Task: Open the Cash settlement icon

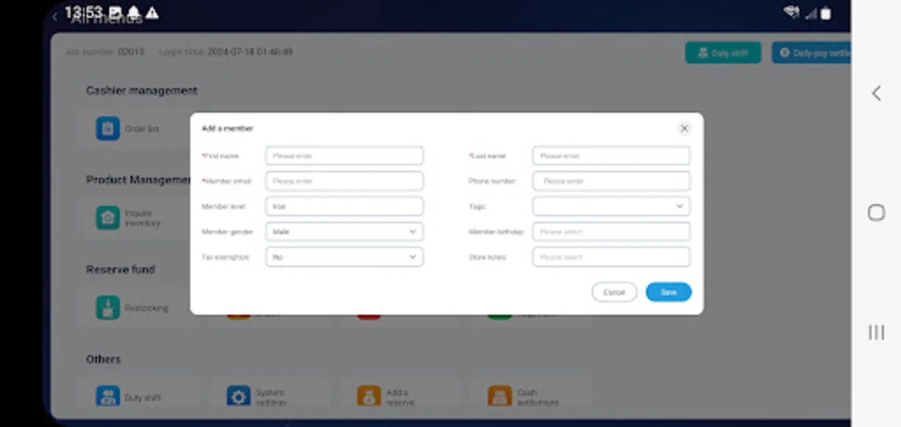Action: pos(499,396)
